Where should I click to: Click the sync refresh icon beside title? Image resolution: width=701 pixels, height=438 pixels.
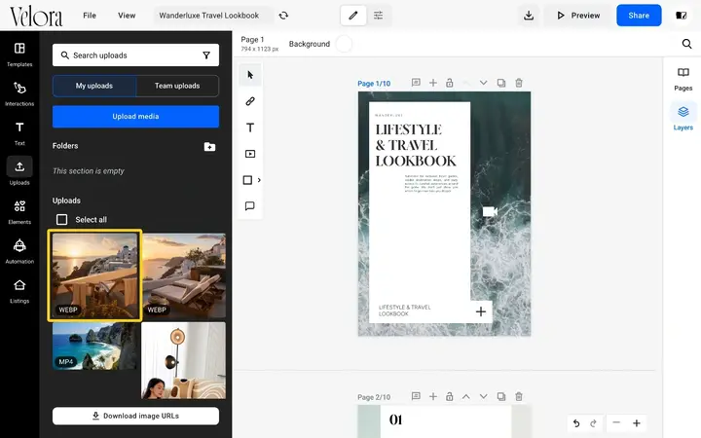pos(283,16)
